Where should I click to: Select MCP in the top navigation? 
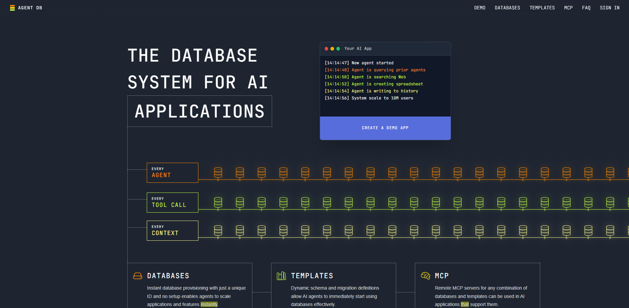tap(568, 8)
